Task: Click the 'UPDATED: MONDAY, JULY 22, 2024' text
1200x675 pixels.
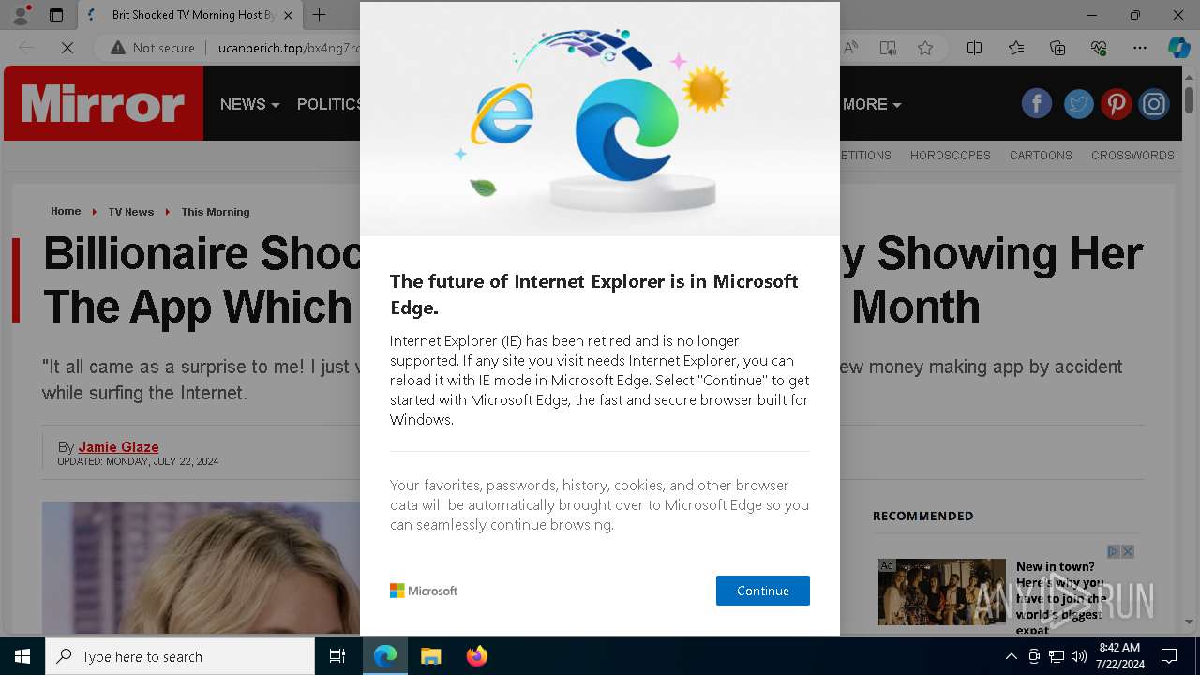Action: [x=138, y=461]
